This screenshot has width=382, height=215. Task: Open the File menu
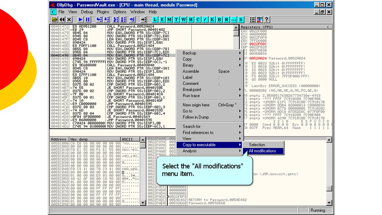point(61,12)
